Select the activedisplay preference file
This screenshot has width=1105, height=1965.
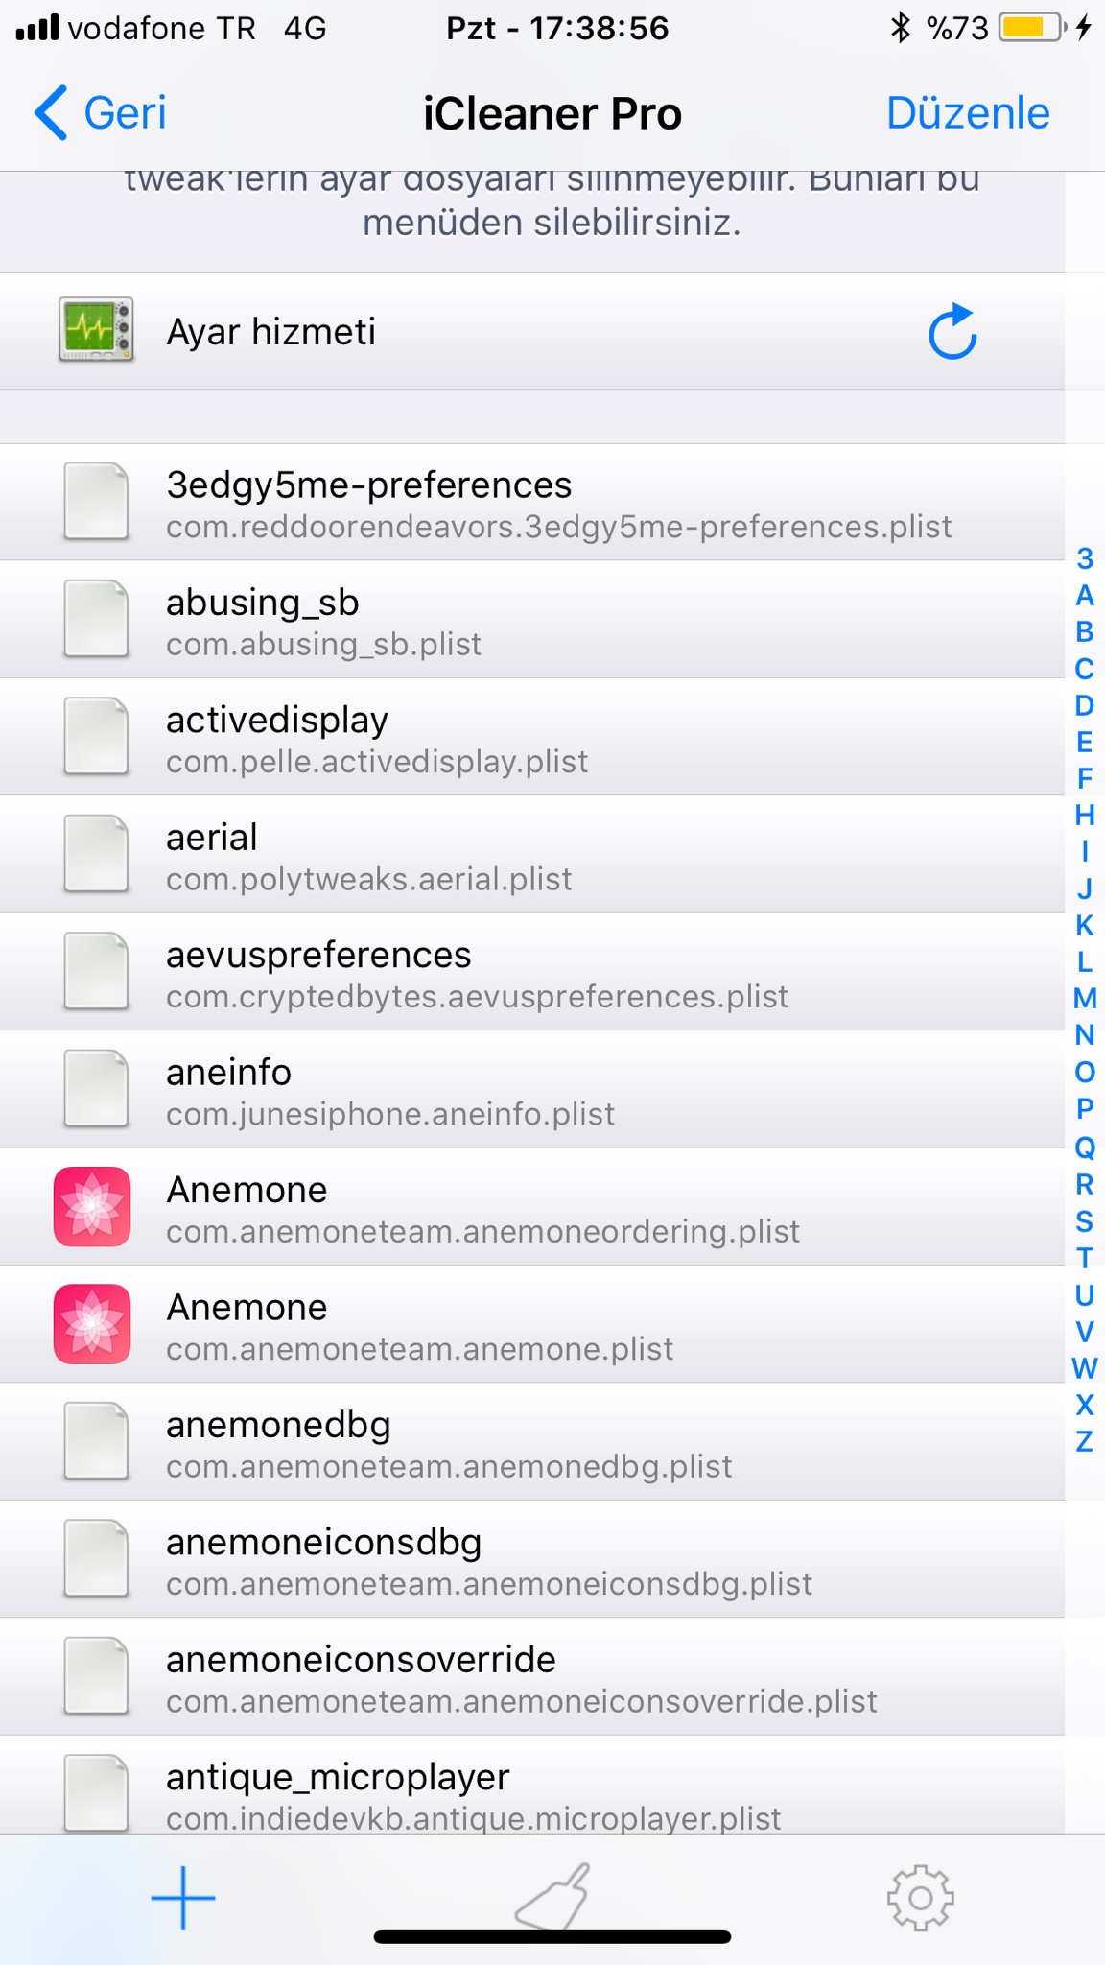coord(556,738)
